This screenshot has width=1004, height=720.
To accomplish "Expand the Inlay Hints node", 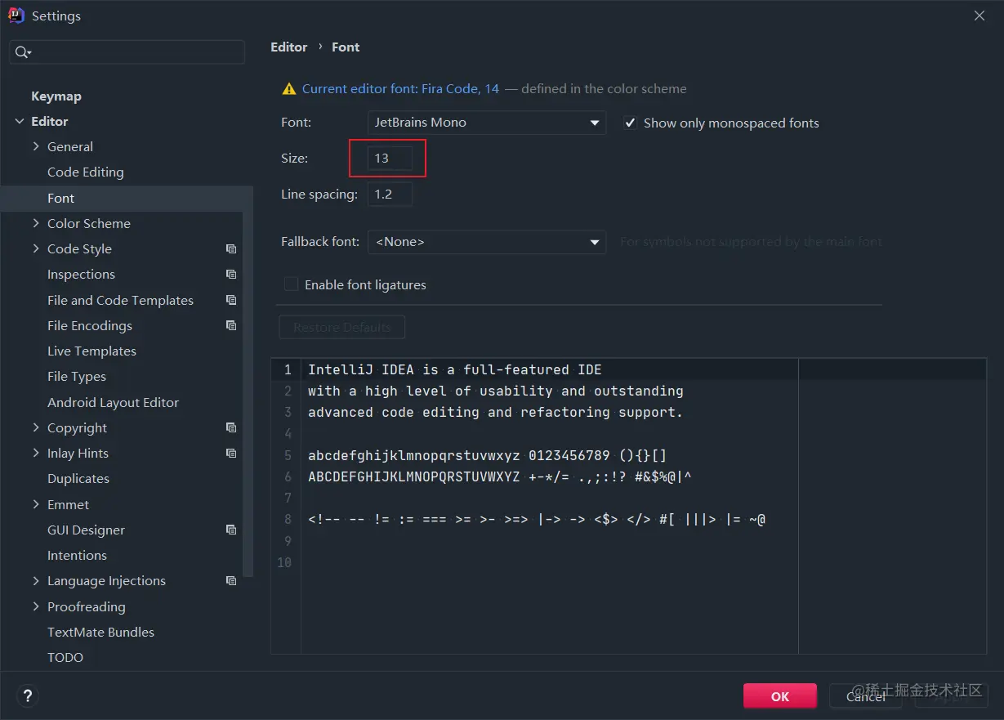I will pyautogui.click(x=36, y=453).
